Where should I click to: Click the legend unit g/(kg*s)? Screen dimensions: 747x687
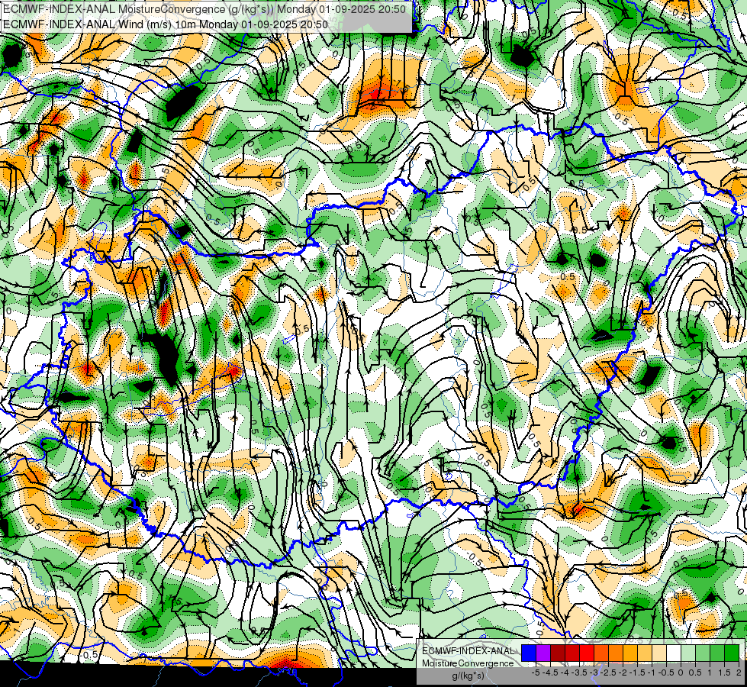click(x=468, y=676)
